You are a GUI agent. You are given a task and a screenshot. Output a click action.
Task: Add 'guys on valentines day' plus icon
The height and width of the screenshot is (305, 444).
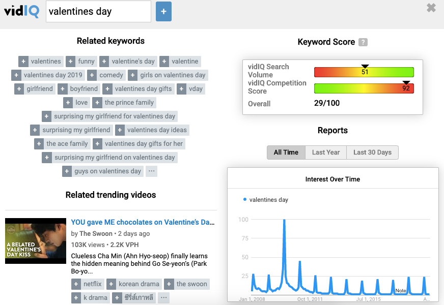[67, 171]
